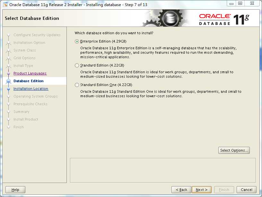Click Installation Option step

(x=29, y=43)
